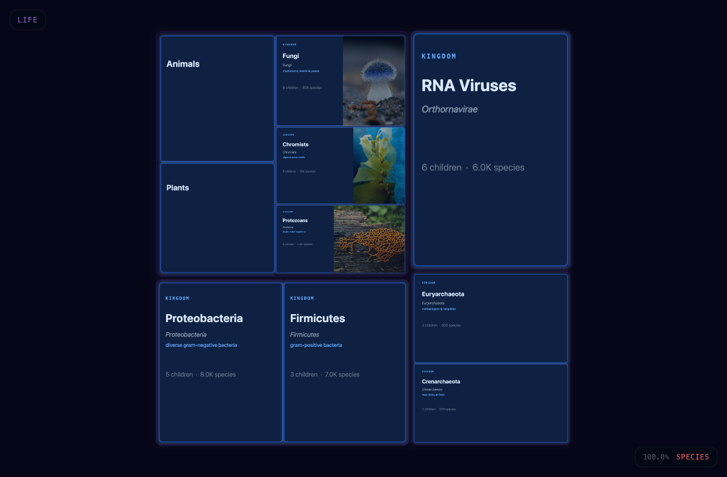The image size is (727, 477).
Task: Open the Euryarchaeota card
Action: [x=490, y=339]
